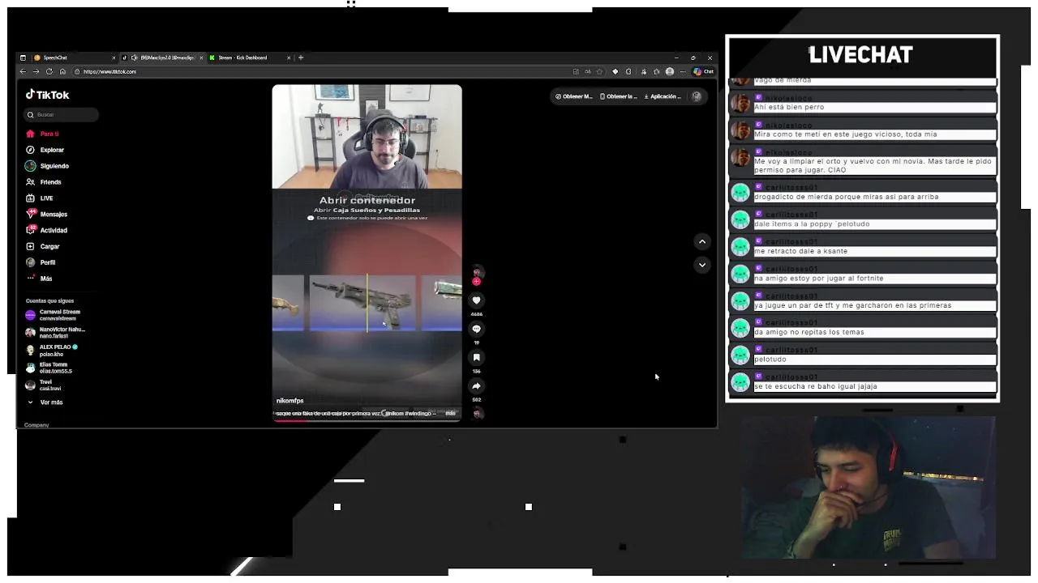
Task: Open Company footer link
Action: tap(36, 425)
